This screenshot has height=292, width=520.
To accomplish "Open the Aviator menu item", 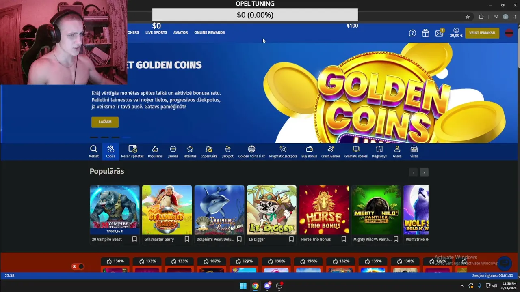I will tap(180, 32).
